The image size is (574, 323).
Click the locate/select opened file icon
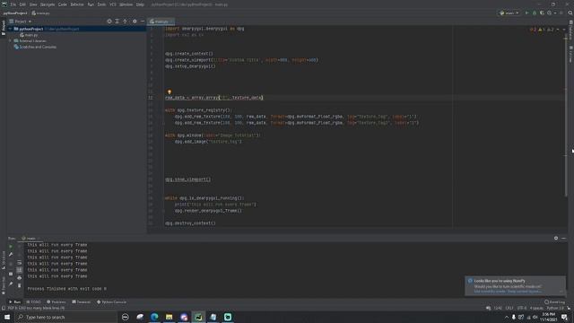click(109, 22)
